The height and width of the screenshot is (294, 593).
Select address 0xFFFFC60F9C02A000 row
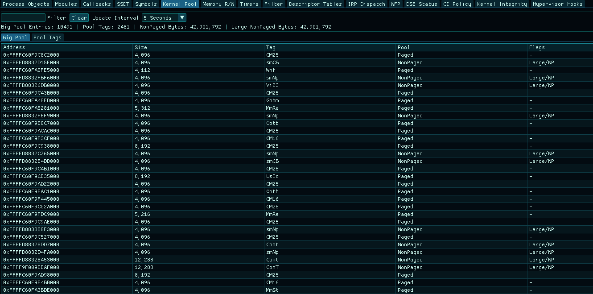(297, 207)
